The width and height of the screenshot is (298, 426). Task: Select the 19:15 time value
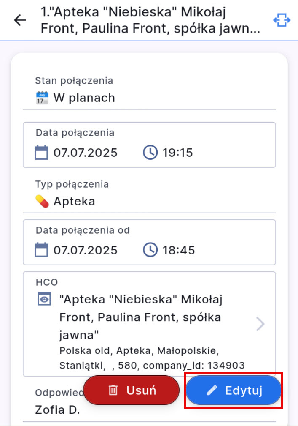click(x=177, y=153)
